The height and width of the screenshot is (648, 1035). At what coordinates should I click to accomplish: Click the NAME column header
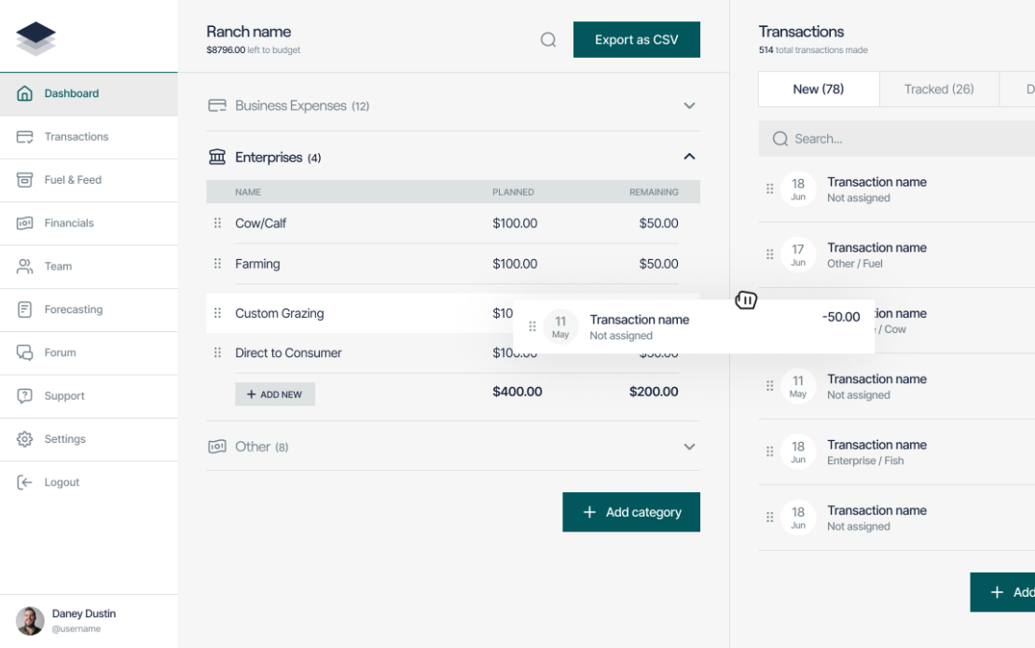(x=247, y=192)
